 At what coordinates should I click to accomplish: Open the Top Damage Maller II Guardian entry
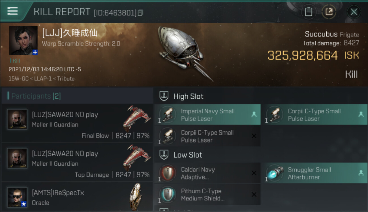[x=77, y=162]
